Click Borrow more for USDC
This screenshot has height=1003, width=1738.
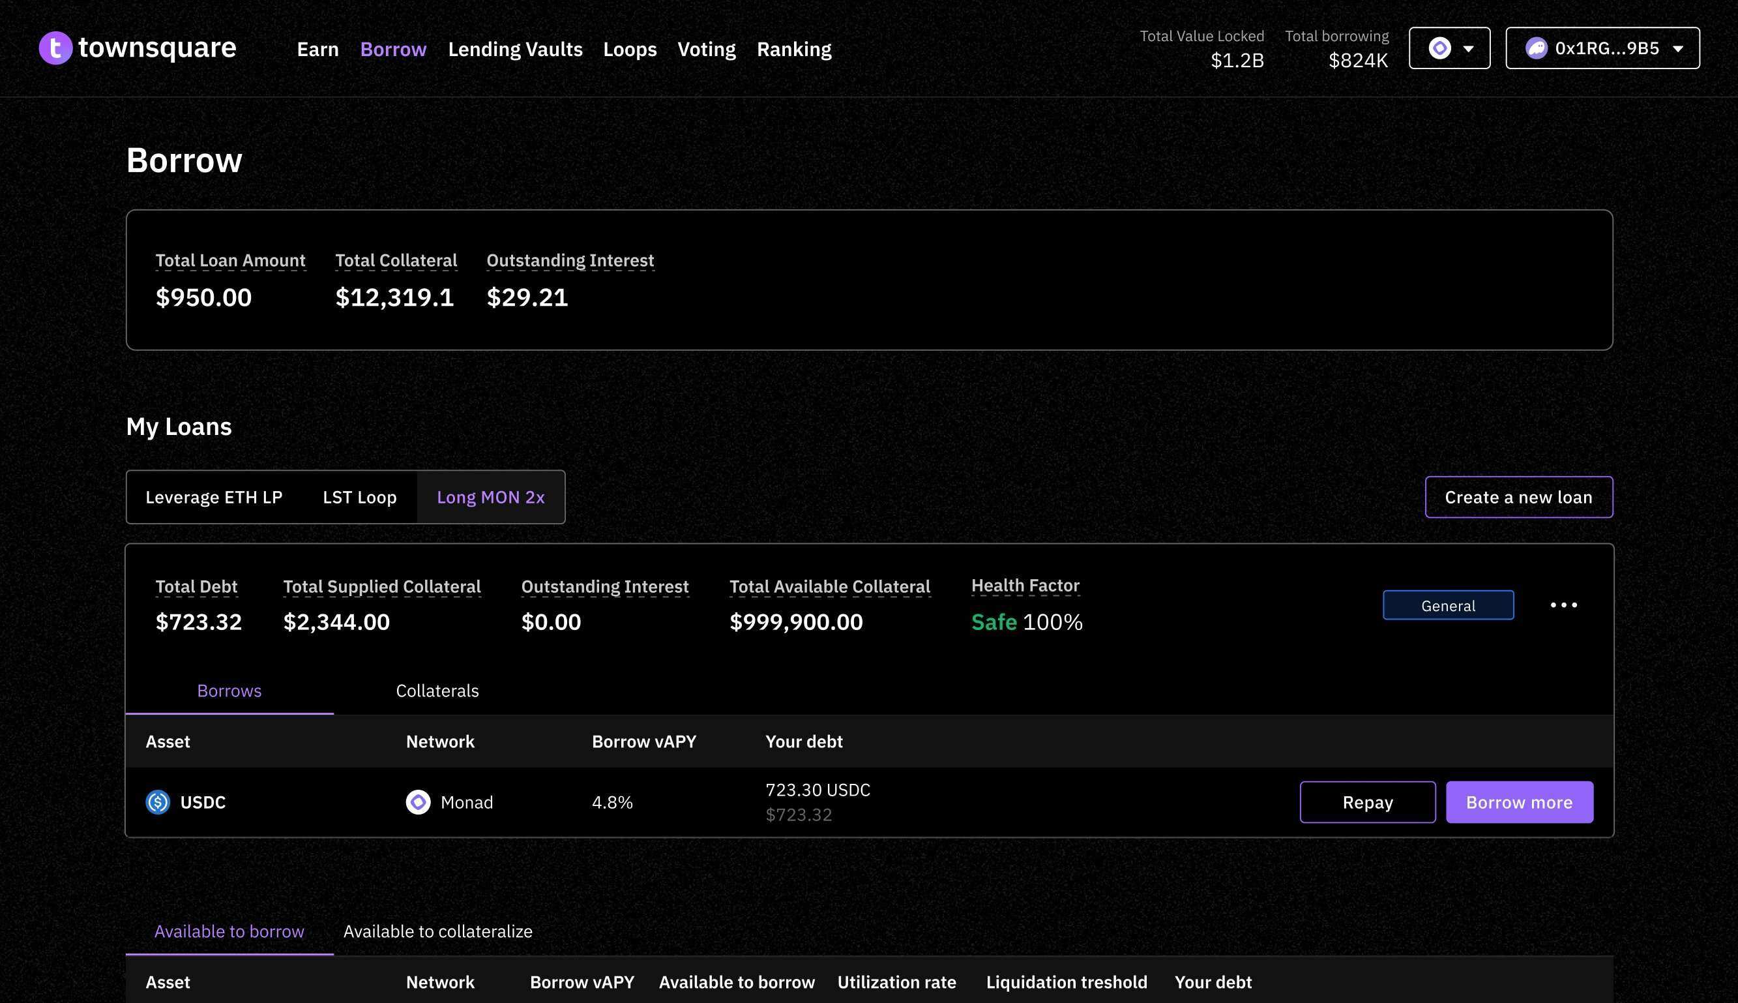click(x=1519, y=802)
